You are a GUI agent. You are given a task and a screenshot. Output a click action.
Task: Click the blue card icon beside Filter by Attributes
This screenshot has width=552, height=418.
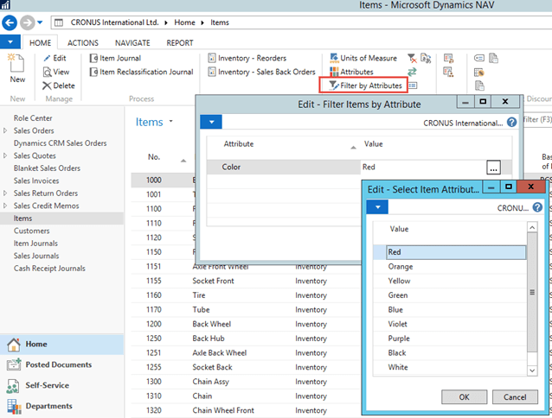tap(413, 85)
